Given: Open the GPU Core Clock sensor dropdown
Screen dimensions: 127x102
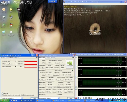Looking at the screenshot, I should click(15, 61).
